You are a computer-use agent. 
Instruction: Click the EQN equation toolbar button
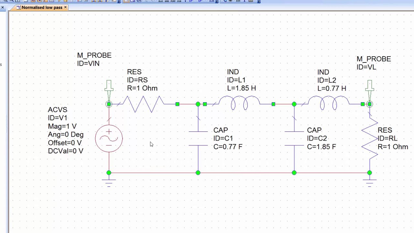coord(238,1)
